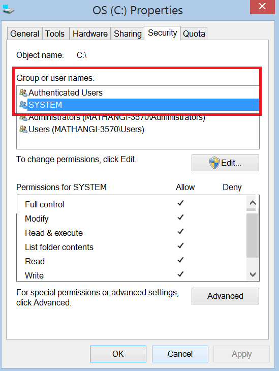Viewport: 279px width, 371px height.
Task: Click the Full control Allow checkmark
Action: (180, 203)
